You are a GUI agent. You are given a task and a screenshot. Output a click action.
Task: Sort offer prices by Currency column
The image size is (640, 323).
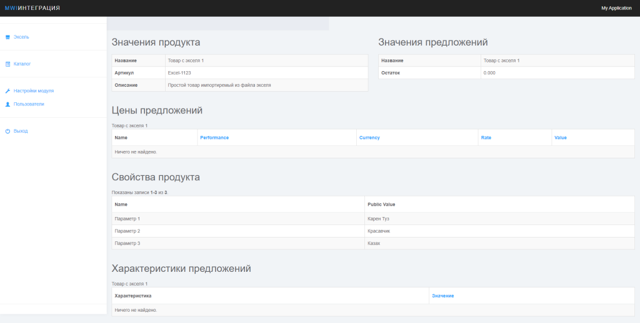(369, 137)
